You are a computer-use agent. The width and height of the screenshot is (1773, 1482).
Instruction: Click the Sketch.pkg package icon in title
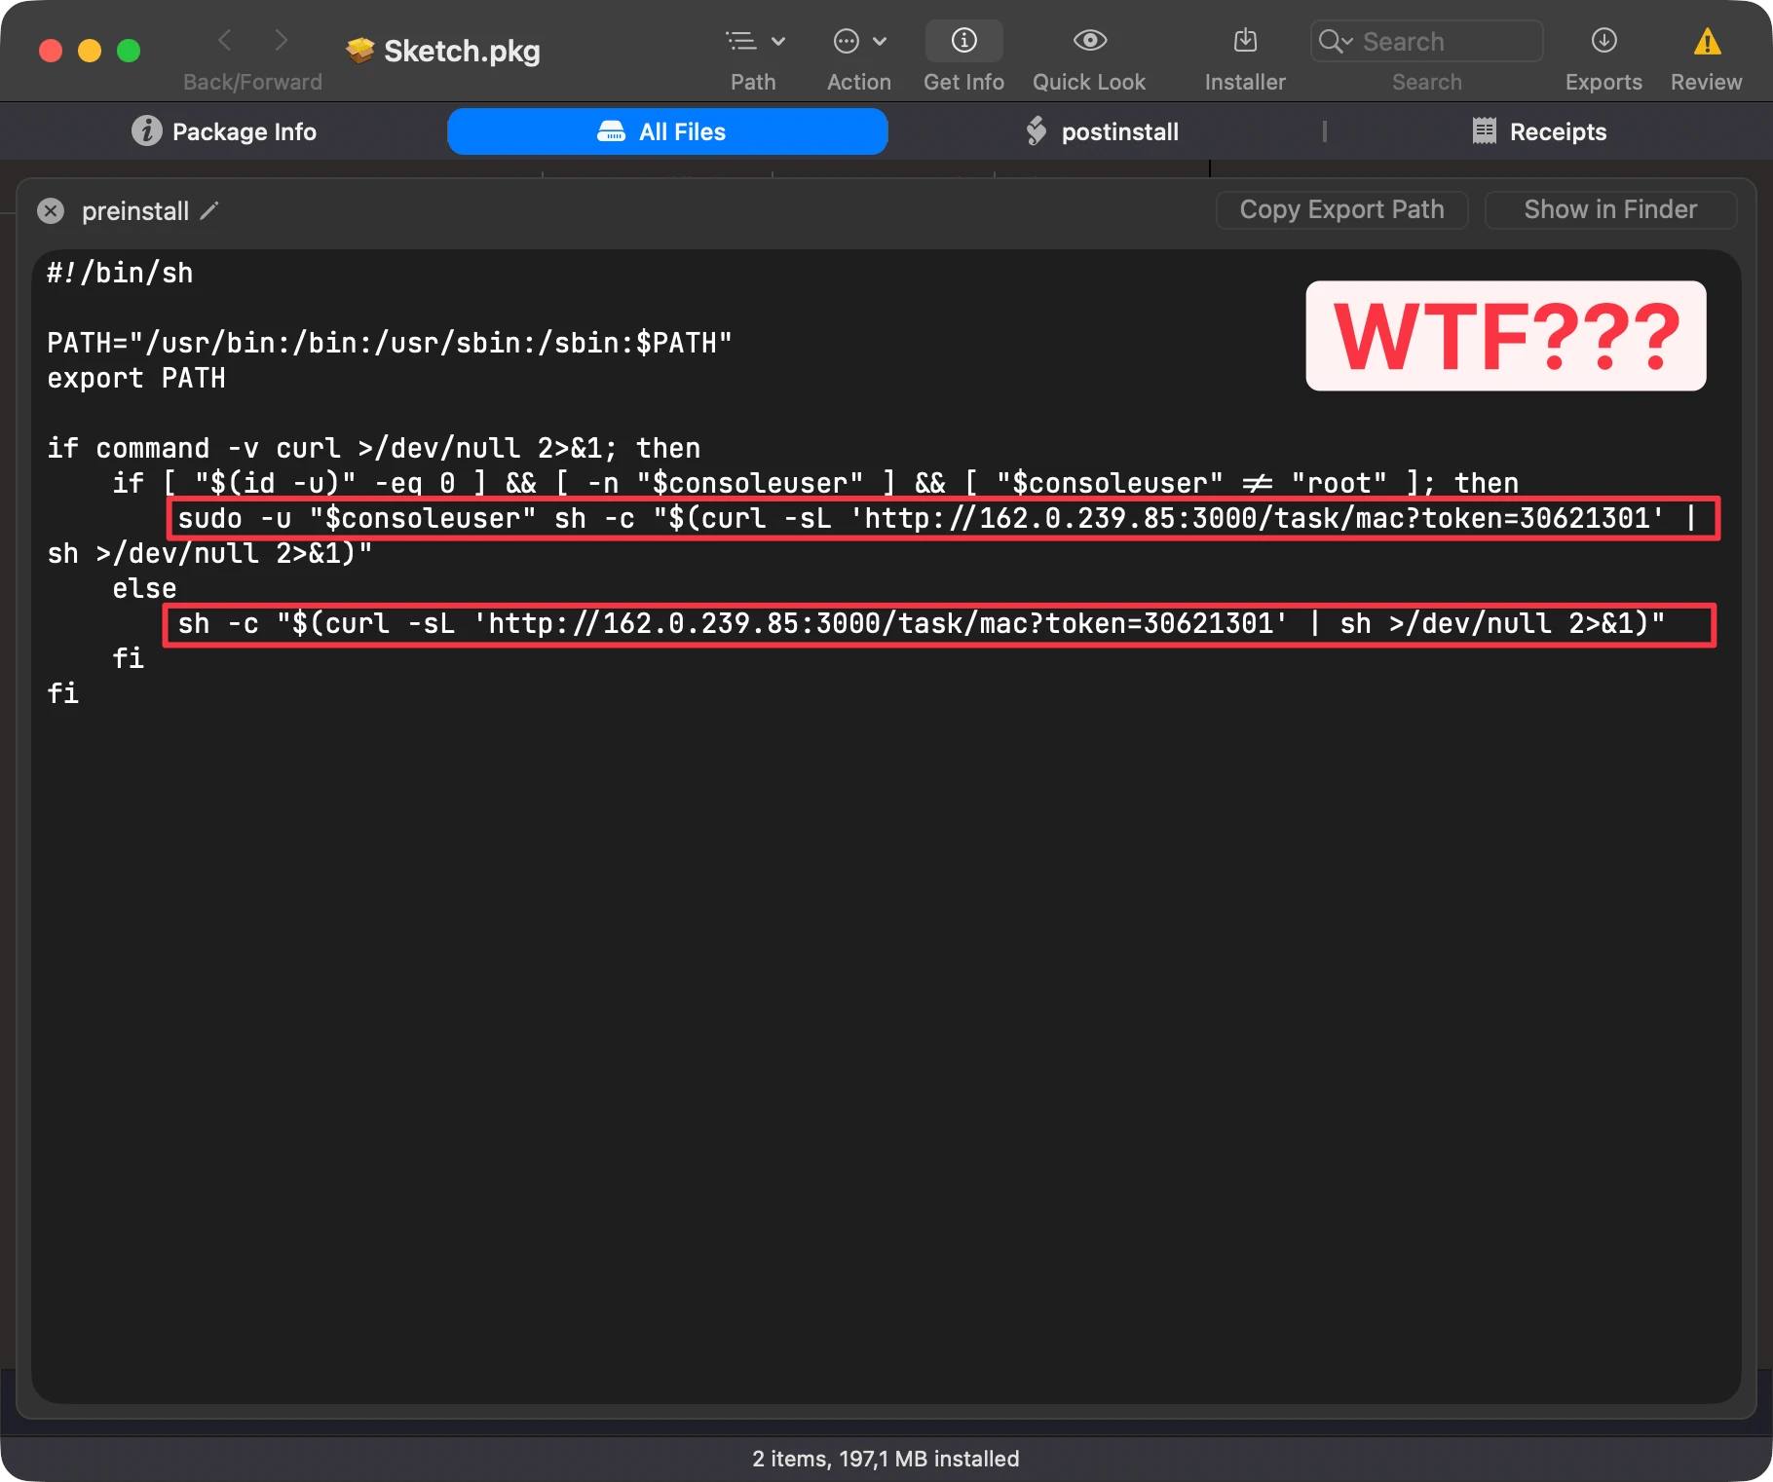pos(360,51)
